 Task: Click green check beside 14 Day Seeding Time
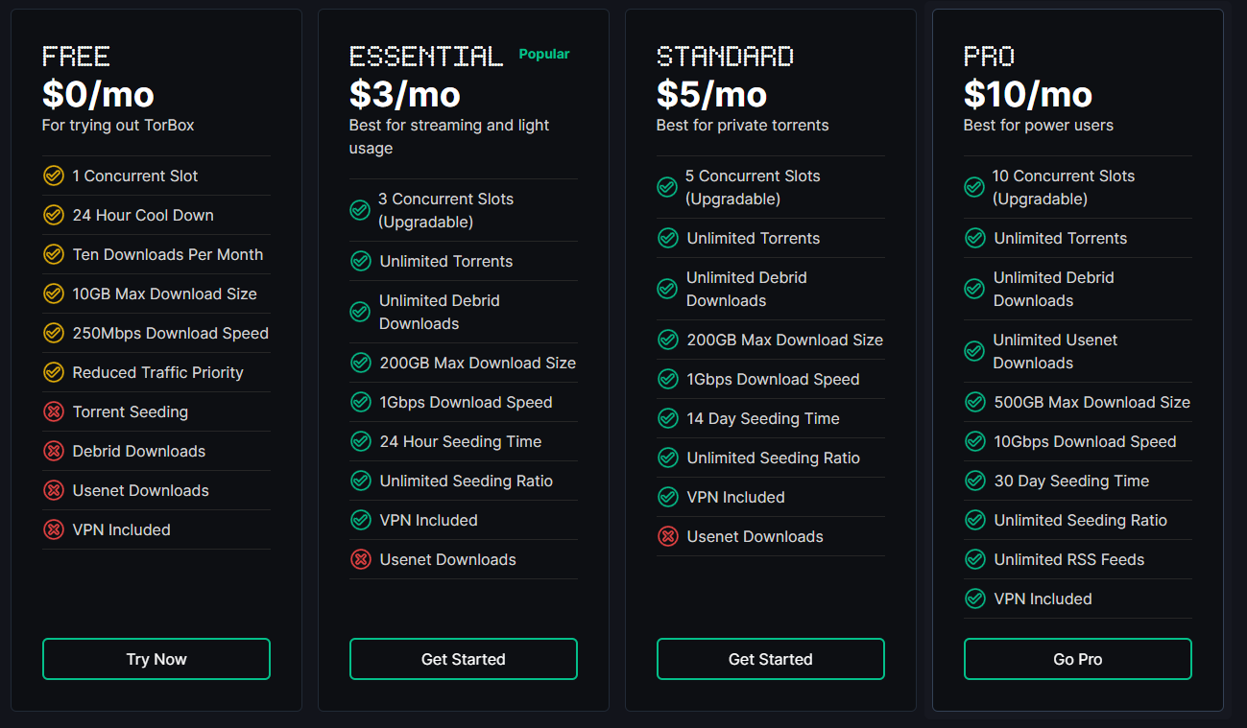pos(668,418)
